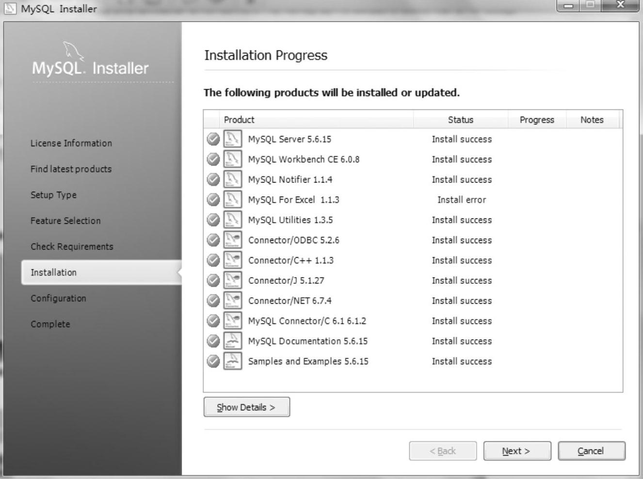The image size is (643, 479).
Task: Select the Installation step in sidebar
Action: coord(101,272)
